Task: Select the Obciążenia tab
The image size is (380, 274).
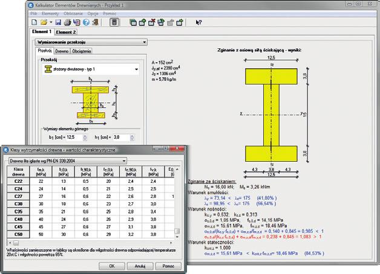Action: [x=82, y=51]
